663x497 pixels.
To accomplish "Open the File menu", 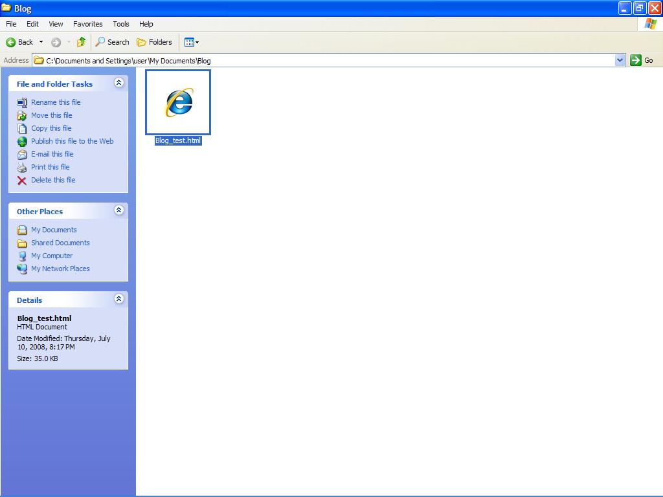I will click(11, 24).
